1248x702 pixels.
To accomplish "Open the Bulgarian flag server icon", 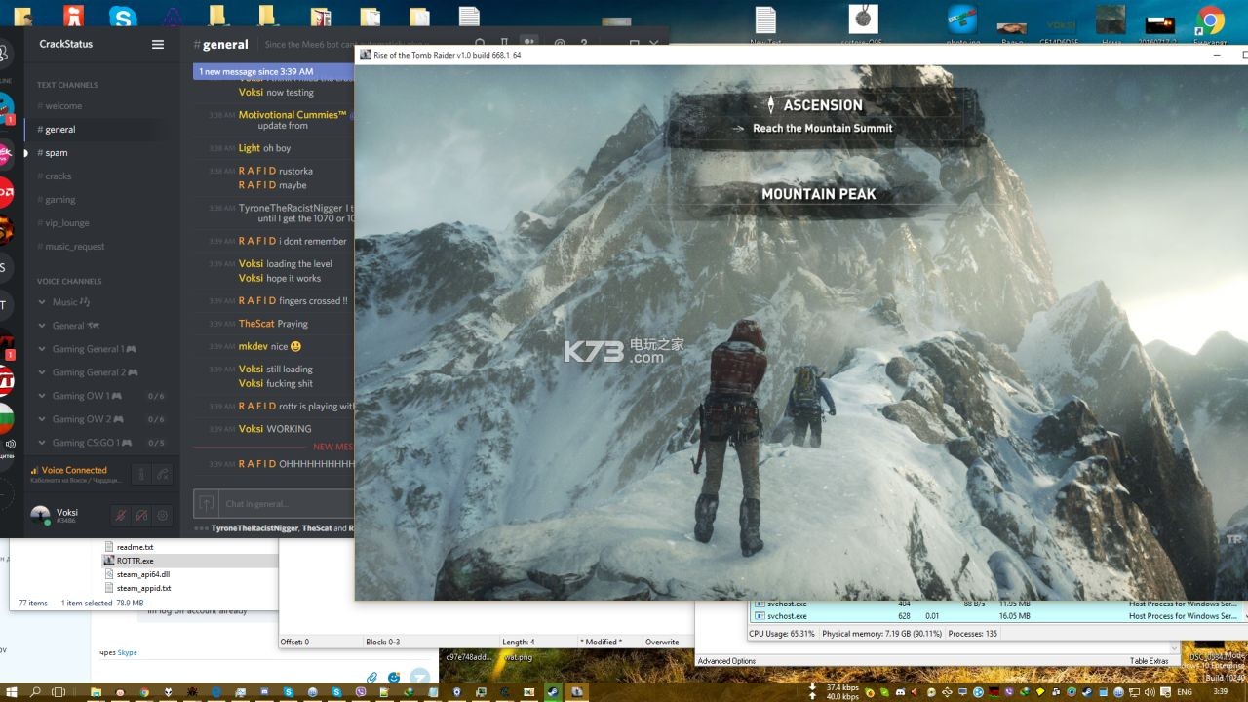I will point(5,418).
